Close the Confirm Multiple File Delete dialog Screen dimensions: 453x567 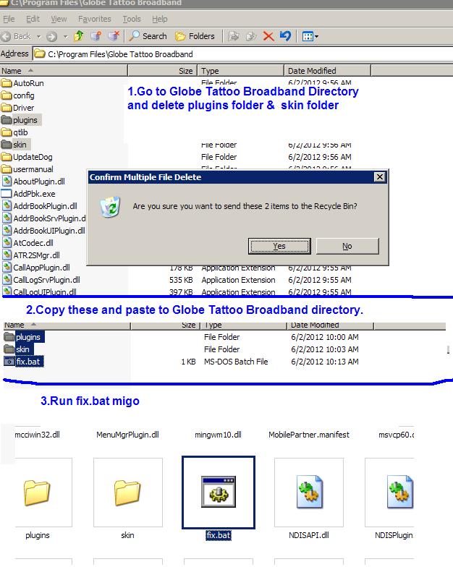tap(379, 176)
